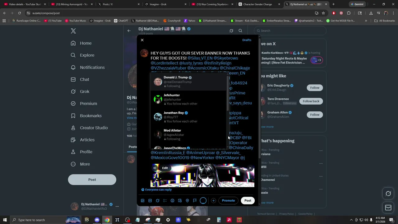
Task: Follow Graham Allen
Action: [x=315, y=114]
